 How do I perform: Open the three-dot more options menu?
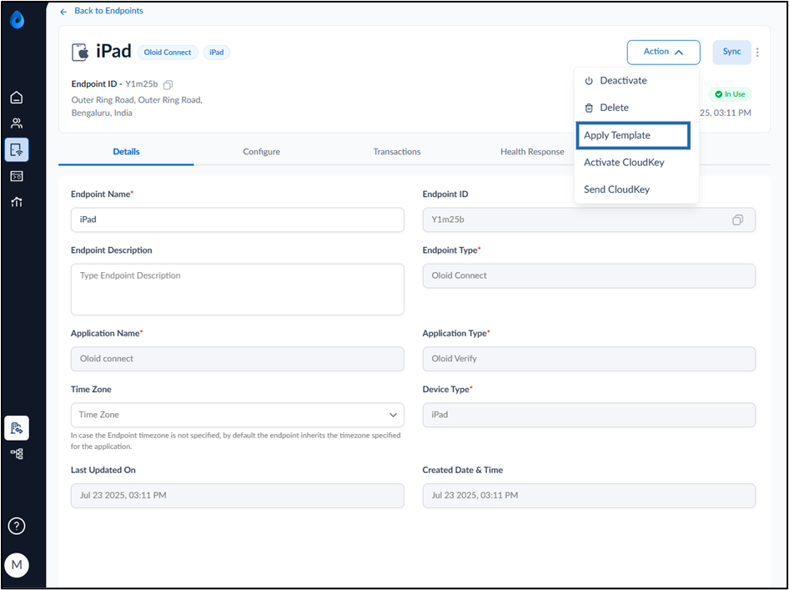click(x=757, y=53)
